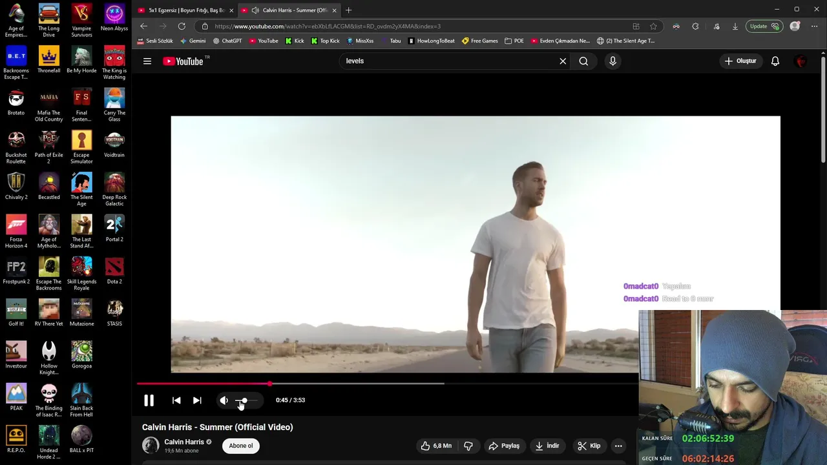Download the video with İndir
Screen dimensions: 827x465
pos(547,446)
